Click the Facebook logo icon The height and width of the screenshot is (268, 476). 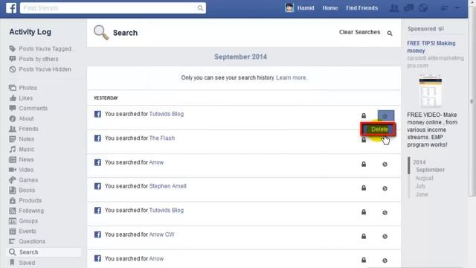(x=11, y=8)
